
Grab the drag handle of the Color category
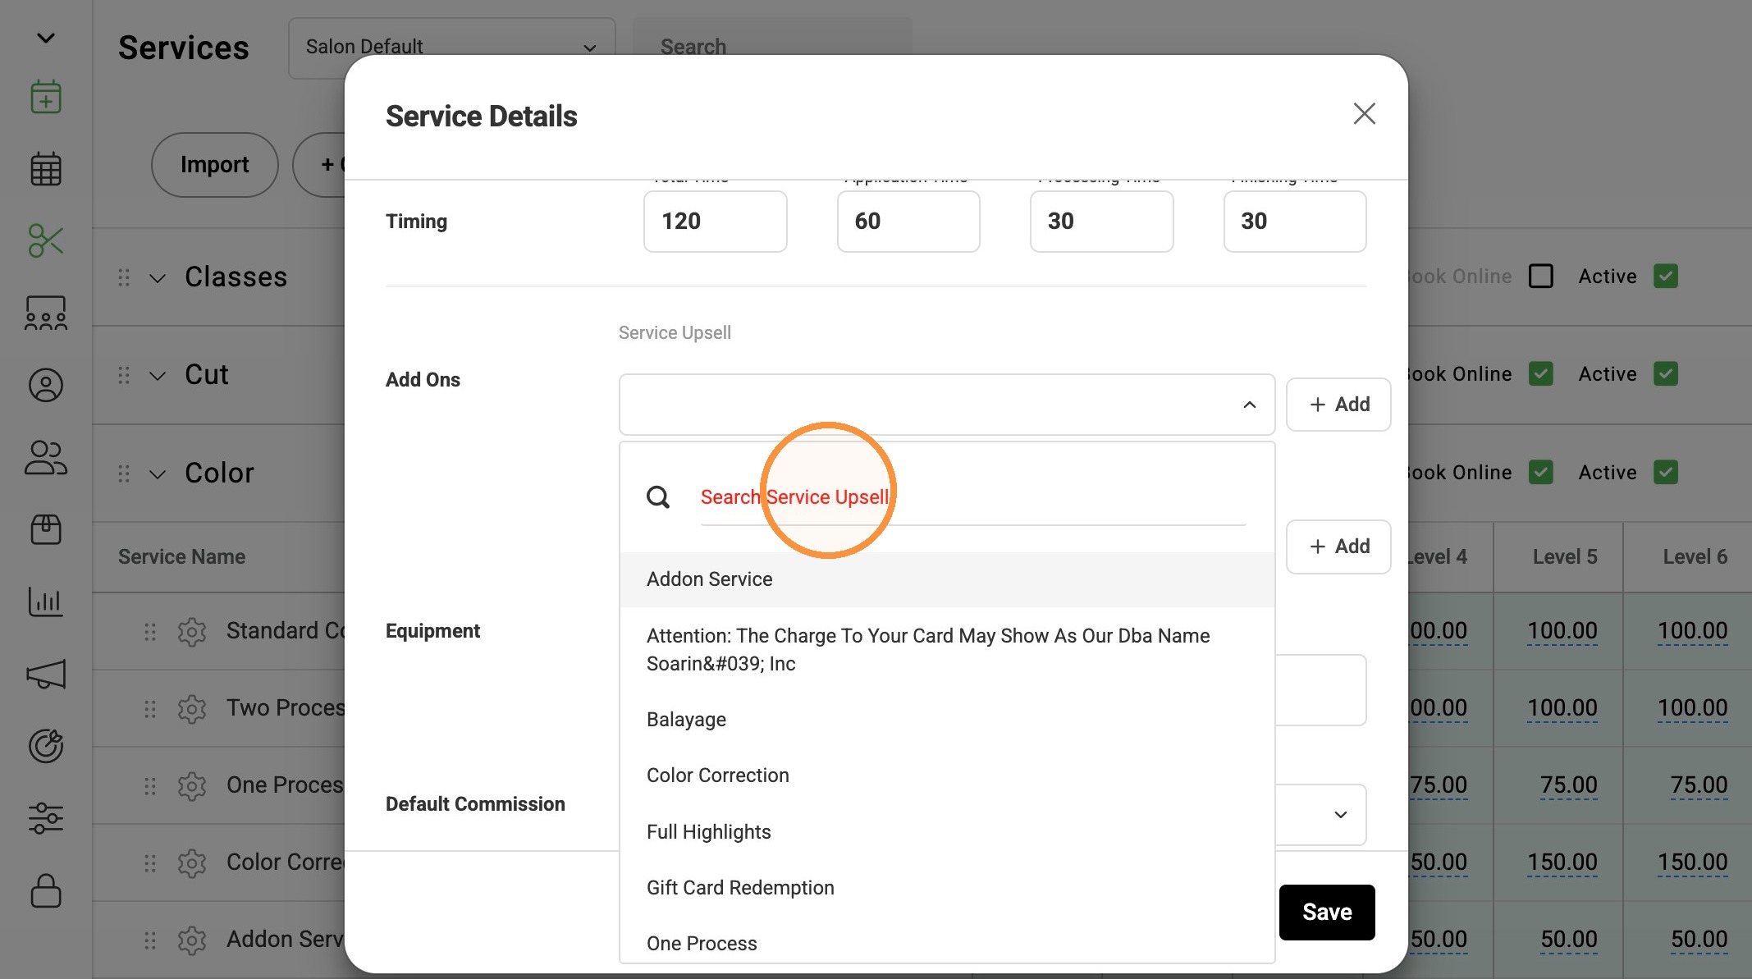tap(124, 473)
